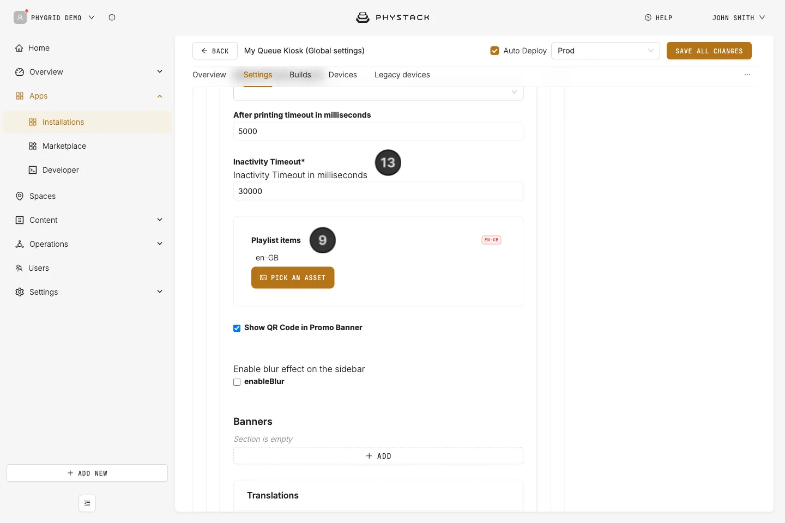785x523 pixels.
Task: Click the Installations grid icon
Action: 33,122
